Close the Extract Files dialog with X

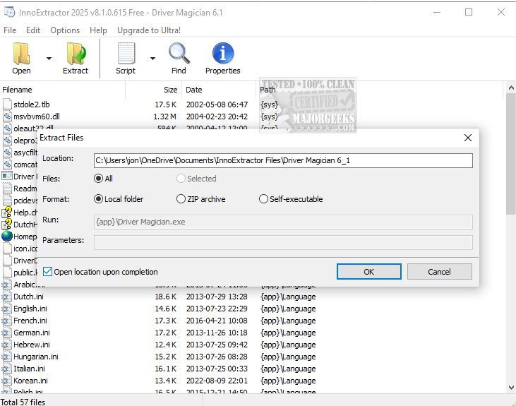467,138
